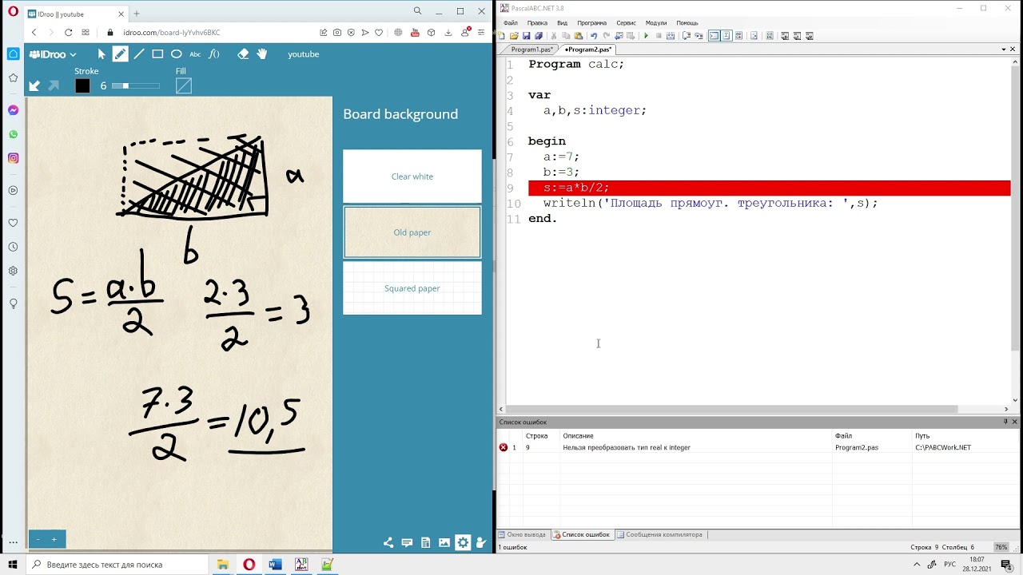The height and width of the screenshot is (575, 1023).
Task: Choose Old paper board background
Action: click(x=412, y=232)
